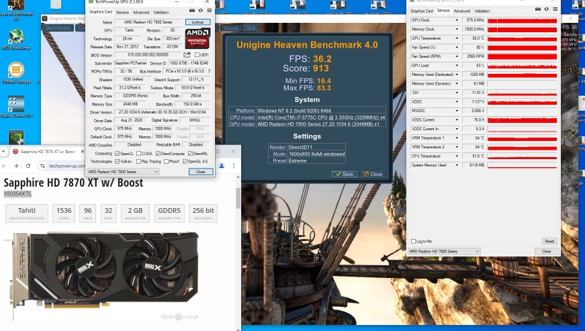Click Quit button in Heaven toolbar
This screenshot has width=585, height=331.
click(251, 28)
